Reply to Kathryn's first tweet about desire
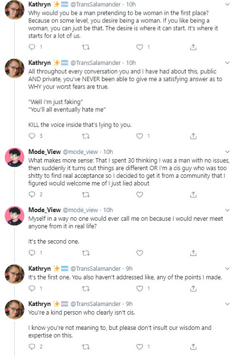This screenshot has width=236, height=357. (32, 47)
